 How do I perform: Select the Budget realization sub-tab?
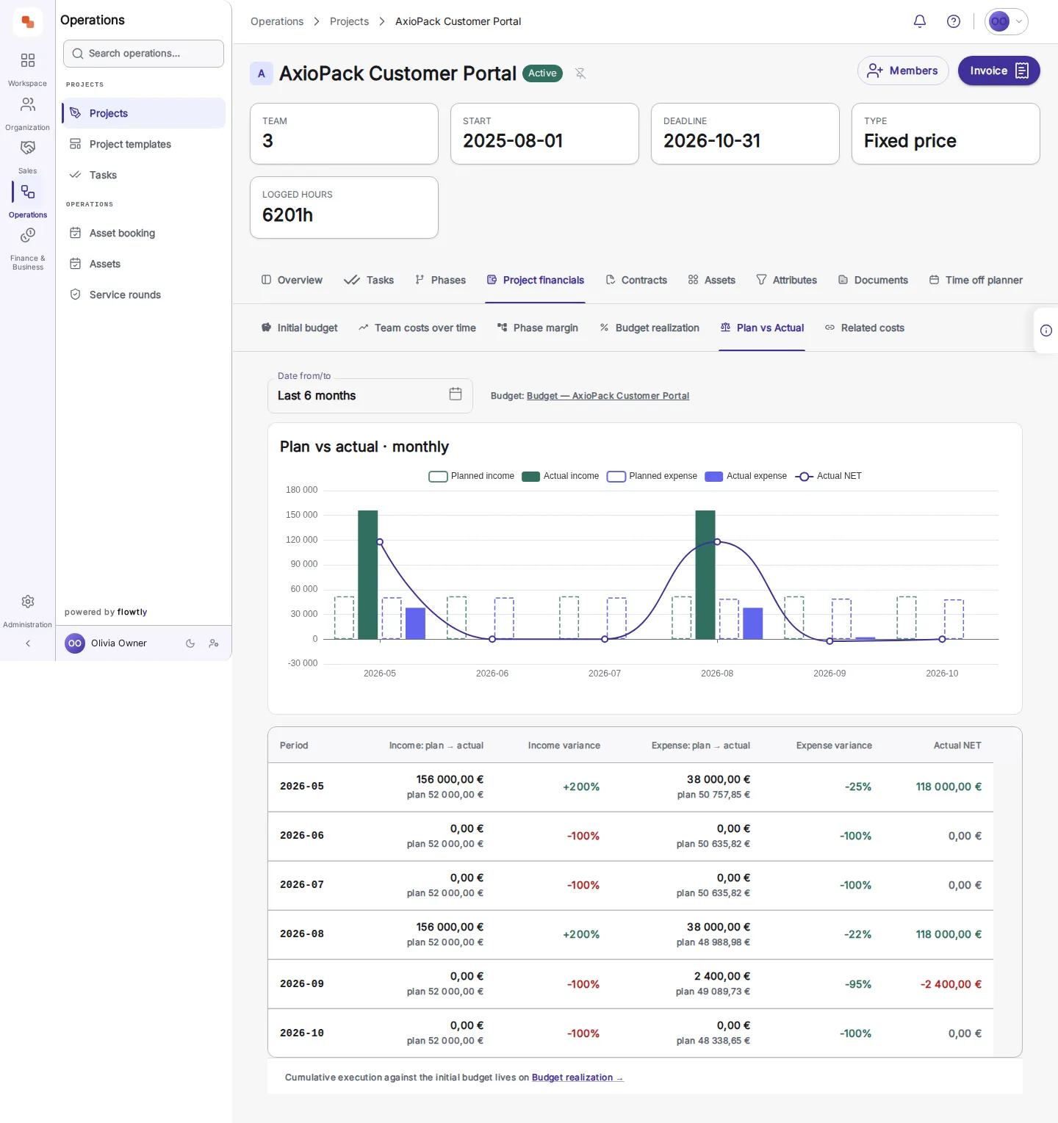click(x=649, y=328)
